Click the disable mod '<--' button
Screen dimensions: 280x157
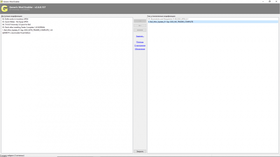pyautogui.click(x=140, y=26)
